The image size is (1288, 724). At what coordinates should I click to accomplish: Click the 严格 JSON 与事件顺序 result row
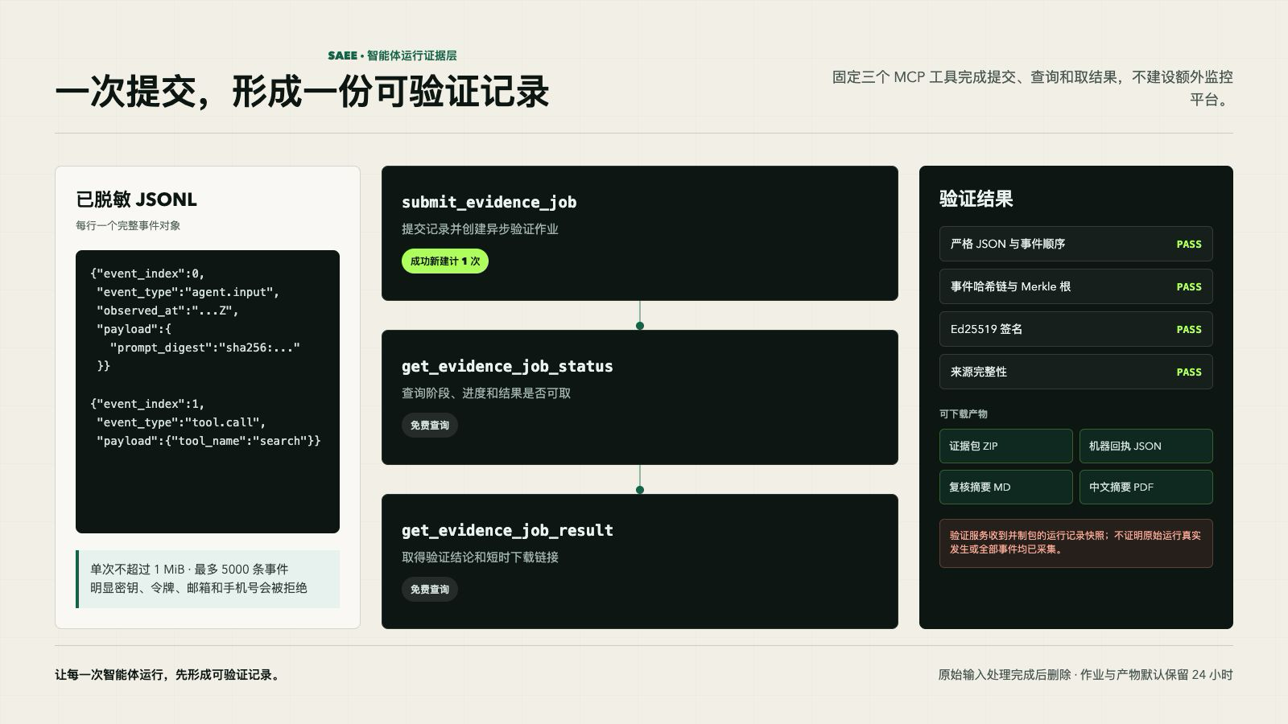pos(1075,244)
